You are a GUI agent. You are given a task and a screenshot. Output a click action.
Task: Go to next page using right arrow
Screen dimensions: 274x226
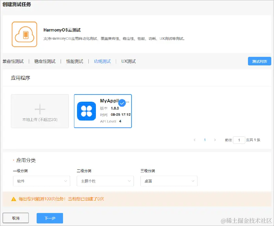click(x=215, y=140)
